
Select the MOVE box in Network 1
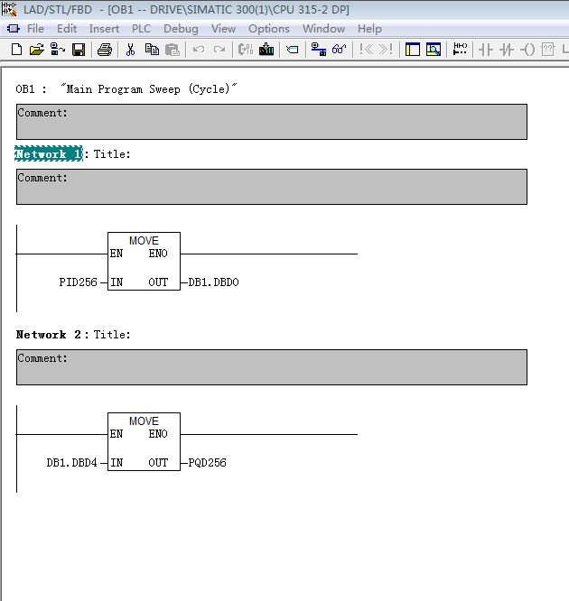click(x=144, y=261)
